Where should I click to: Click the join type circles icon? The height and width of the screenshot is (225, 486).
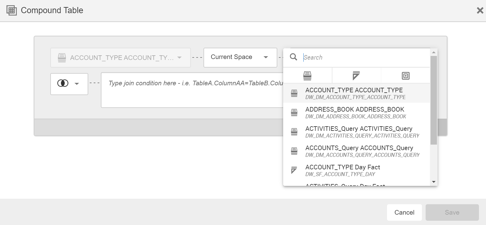63,83
